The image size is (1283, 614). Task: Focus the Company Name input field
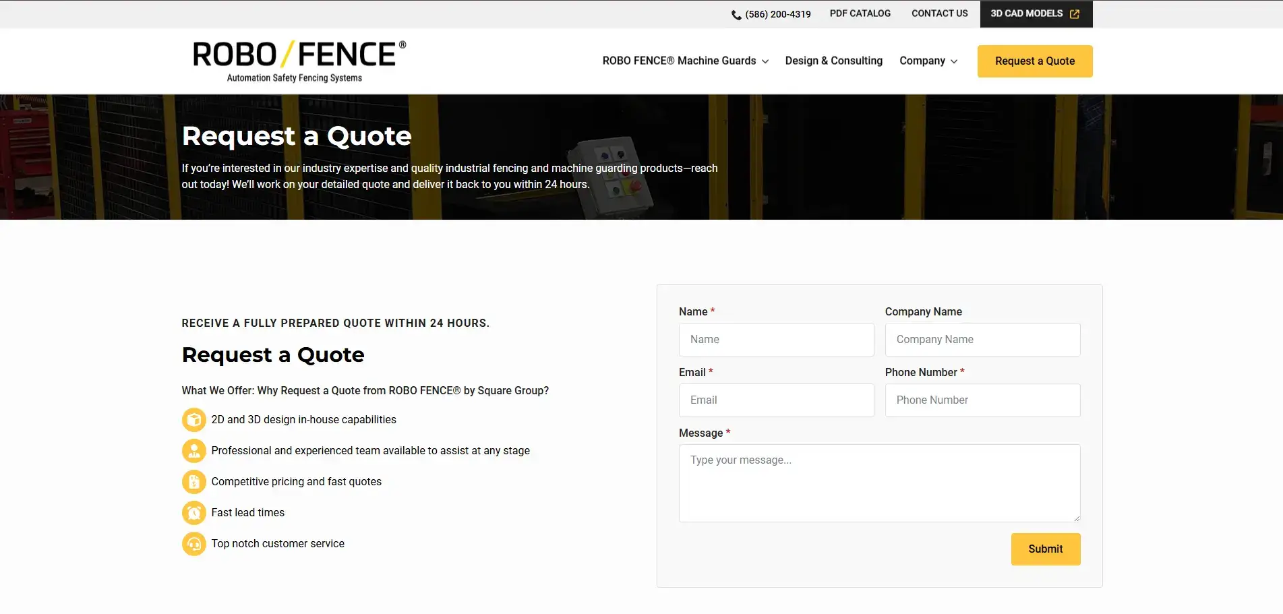[983, 340]
